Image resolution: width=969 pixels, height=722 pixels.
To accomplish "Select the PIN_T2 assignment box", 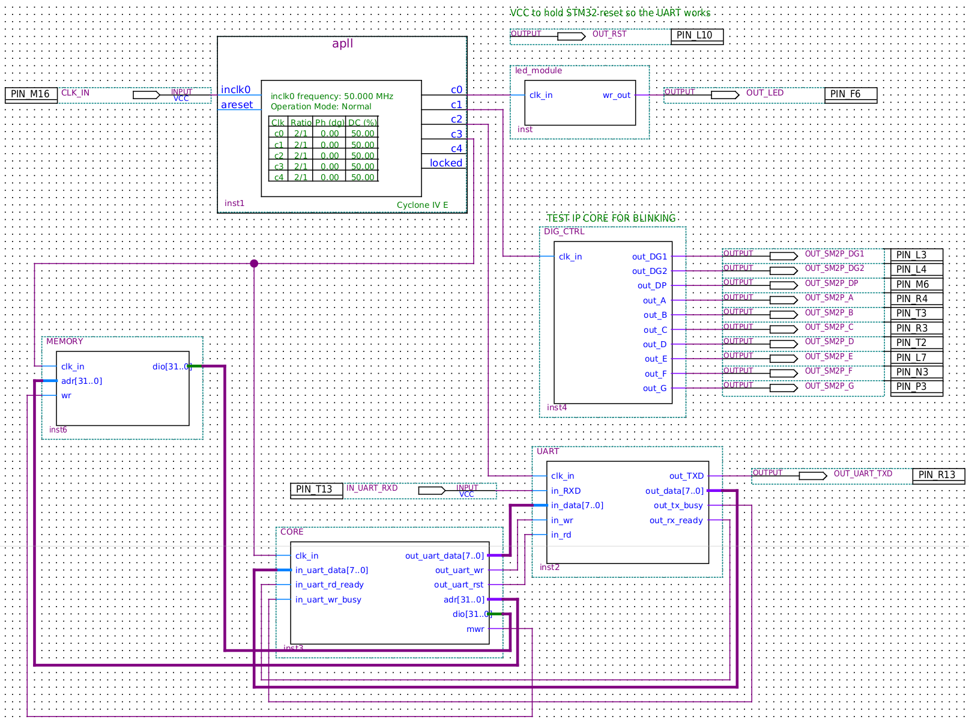I will pos(917,343).
